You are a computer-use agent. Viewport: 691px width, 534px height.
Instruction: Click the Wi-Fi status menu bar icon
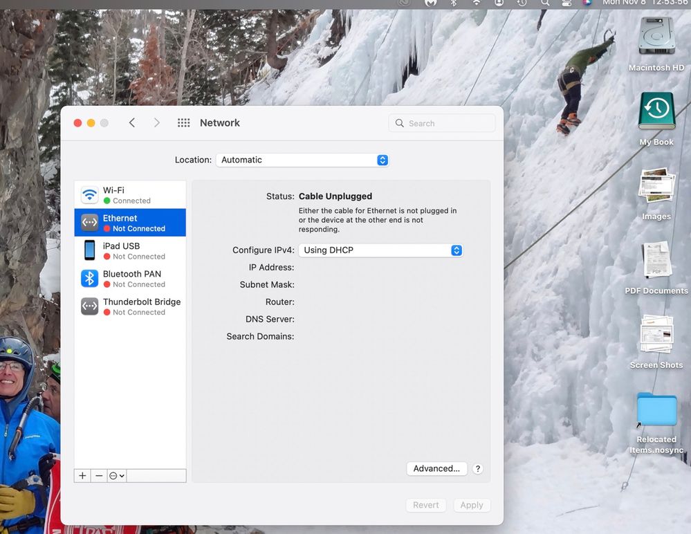476,3
